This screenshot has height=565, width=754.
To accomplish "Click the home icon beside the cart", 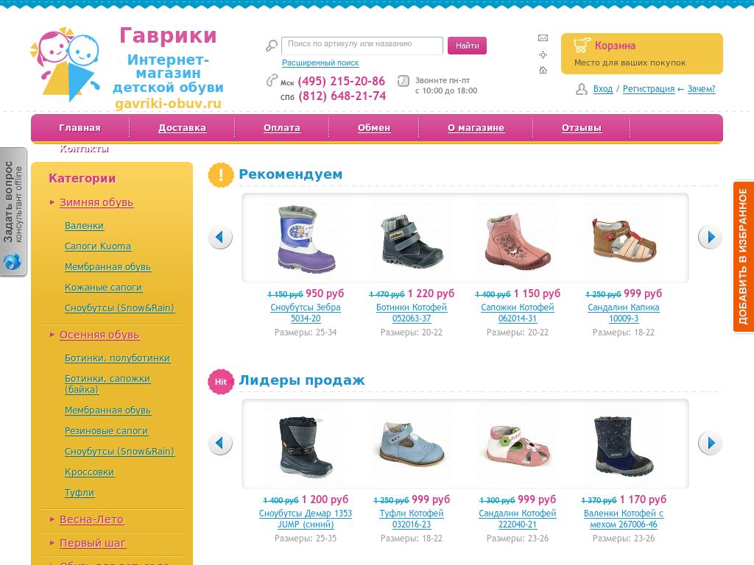I will coord(543,70).
